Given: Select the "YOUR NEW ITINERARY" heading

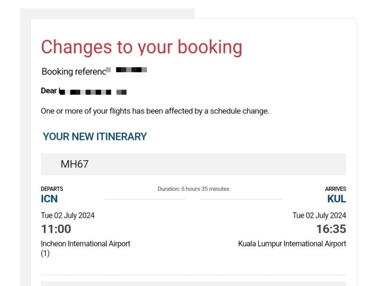Looking at the screenshot, I should pos(95,137).
